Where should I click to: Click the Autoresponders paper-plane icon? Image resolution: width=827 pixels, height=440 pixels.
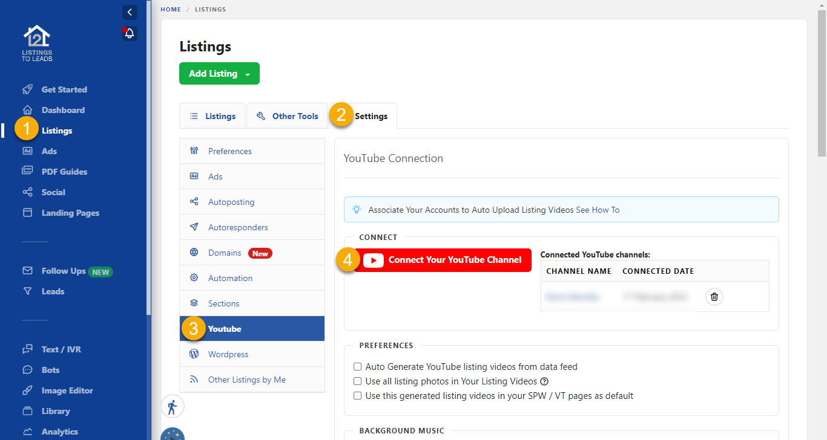[194, 227]
